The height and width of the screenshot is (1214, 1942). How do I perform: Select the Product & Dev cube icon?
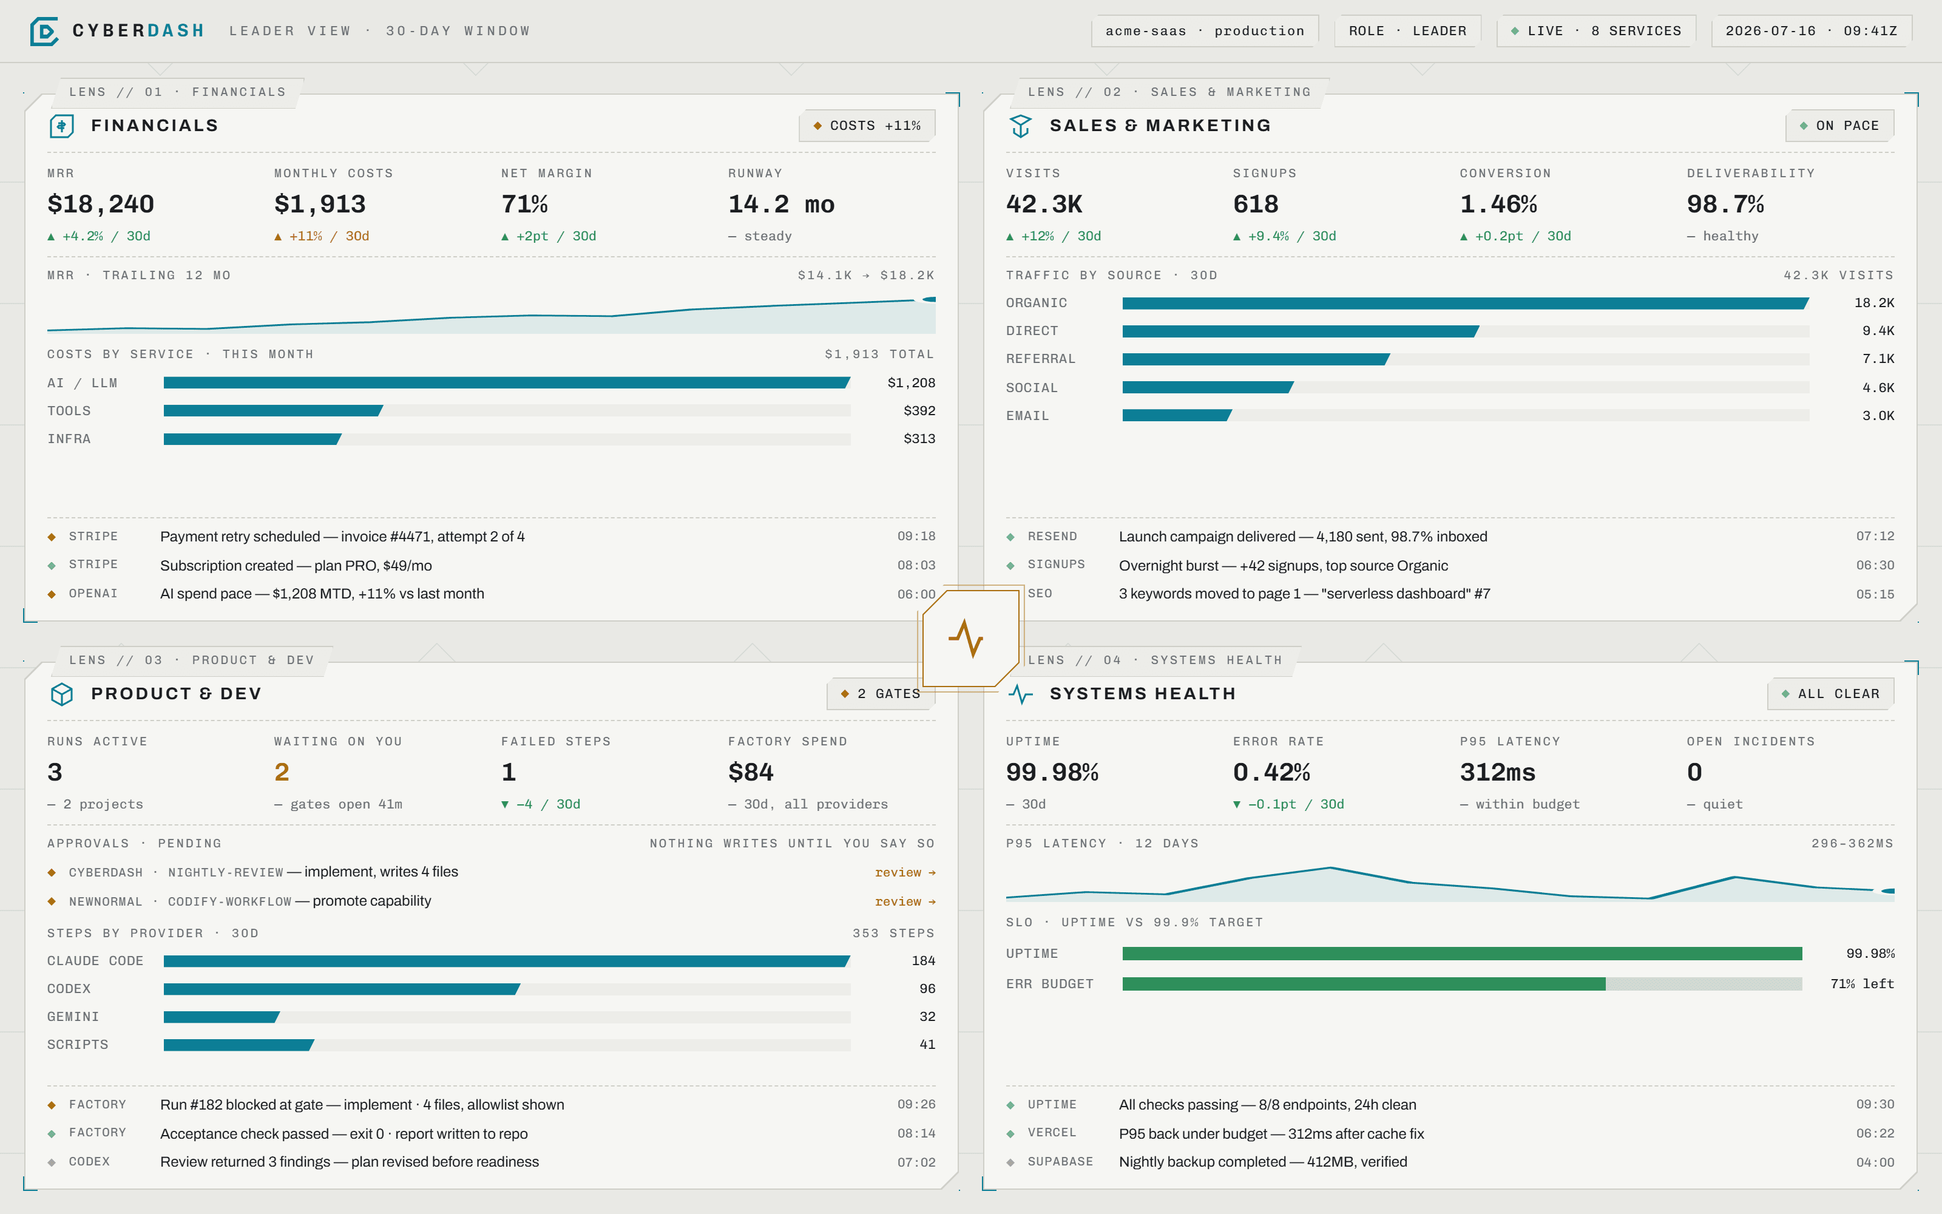(62, 694)
